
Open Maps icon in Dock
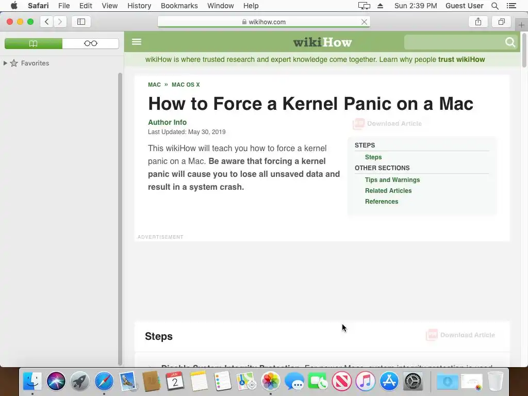click(x=246, y=381)
